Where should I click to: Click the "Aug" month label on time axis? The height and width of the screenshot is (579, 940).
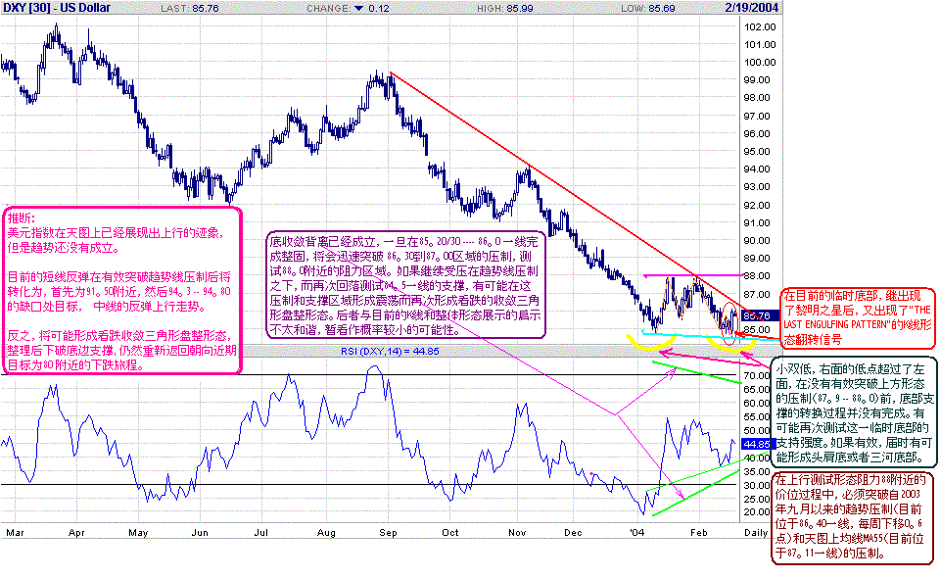click(x=326, y=533)
